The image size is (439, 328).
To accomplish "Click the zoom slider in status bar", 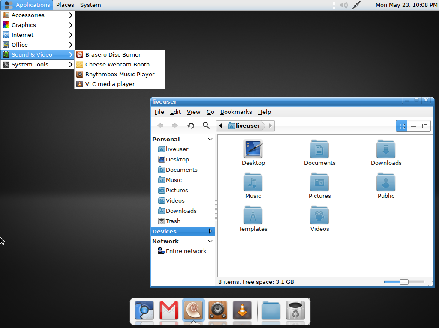I will point(403,282).
